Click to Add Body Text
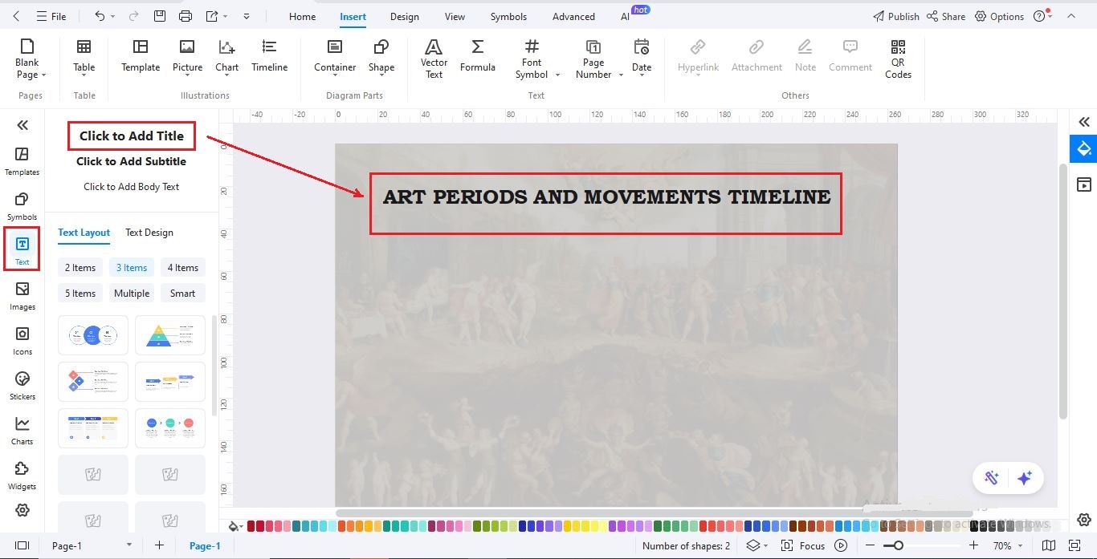 pyautogui.click(x=131, y=187)
